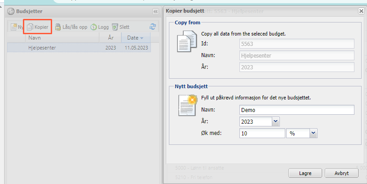The image size is (367, 184).
Task: Open the Logg history icon
Action: [94, 27]
